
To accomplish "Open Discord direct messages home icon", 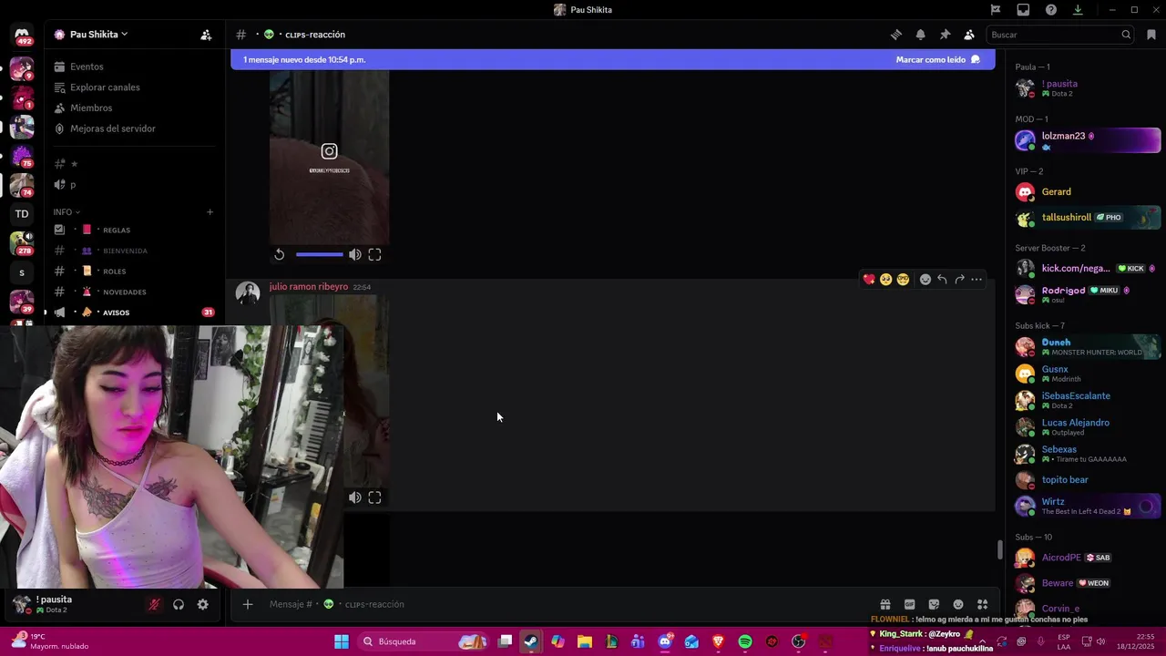I will [x=22, y=35].
